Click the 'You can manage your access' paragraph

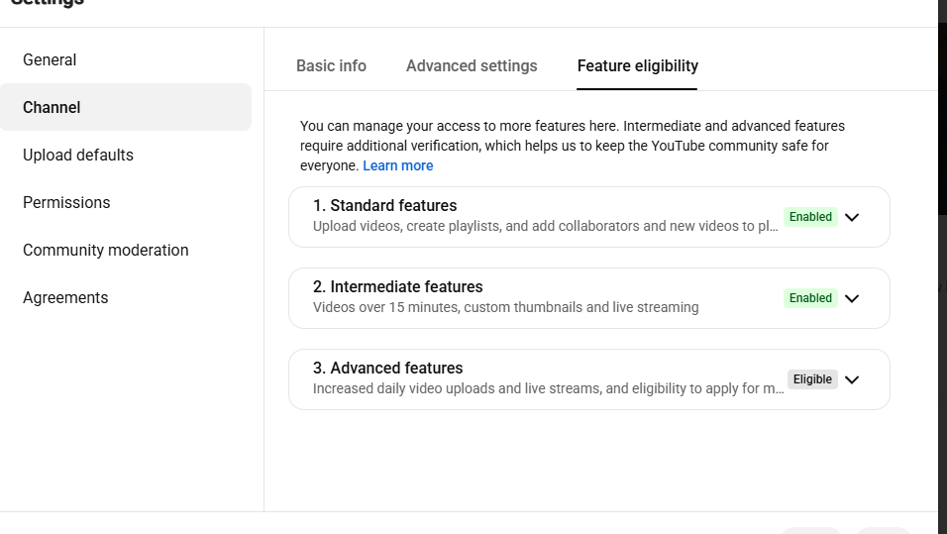(x=573, y=146)
